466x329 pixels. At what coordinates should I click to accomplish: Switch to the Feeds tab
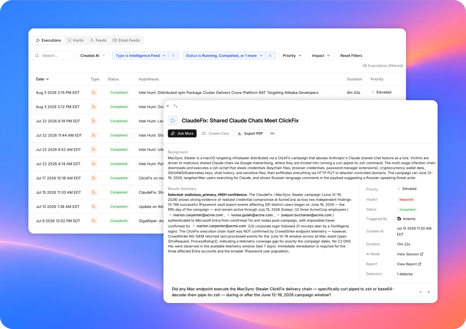98,40
